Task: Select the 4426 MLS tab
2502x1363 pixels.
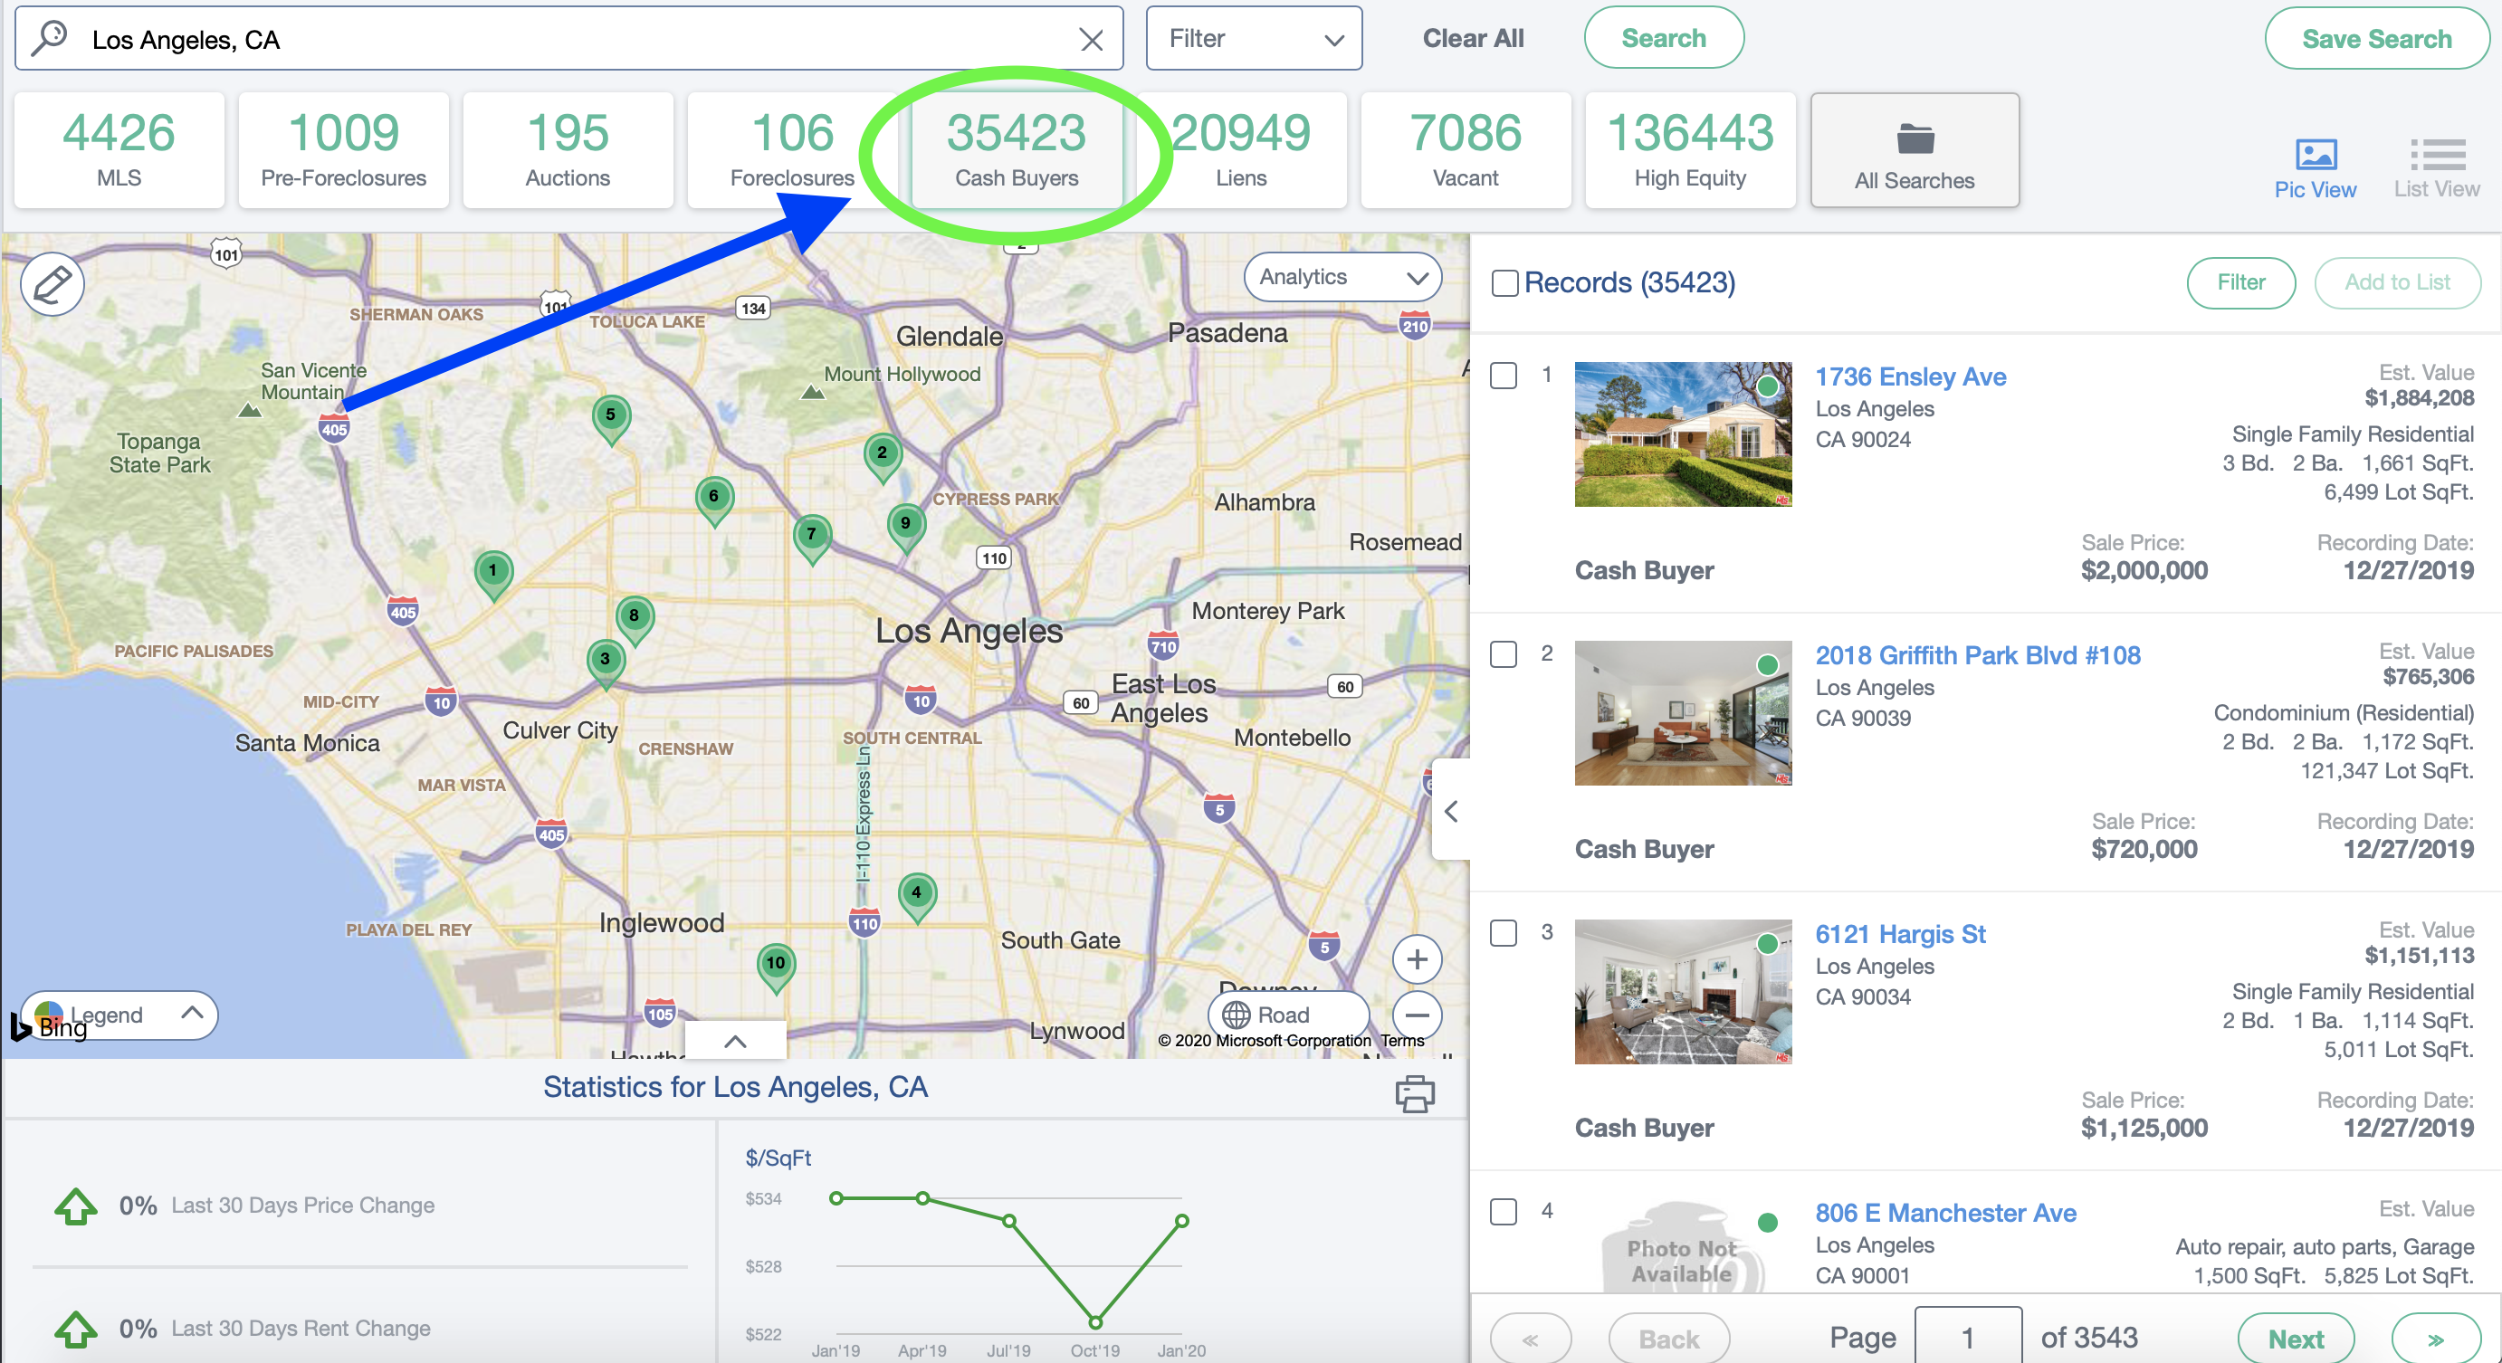Action: click(119, 149)
